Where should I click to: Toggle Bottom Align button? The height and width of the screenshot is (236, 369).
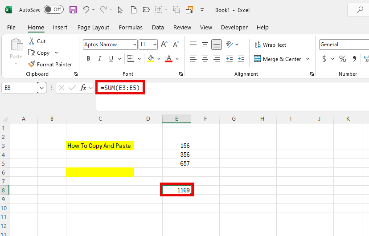click(x=217, y=45)
